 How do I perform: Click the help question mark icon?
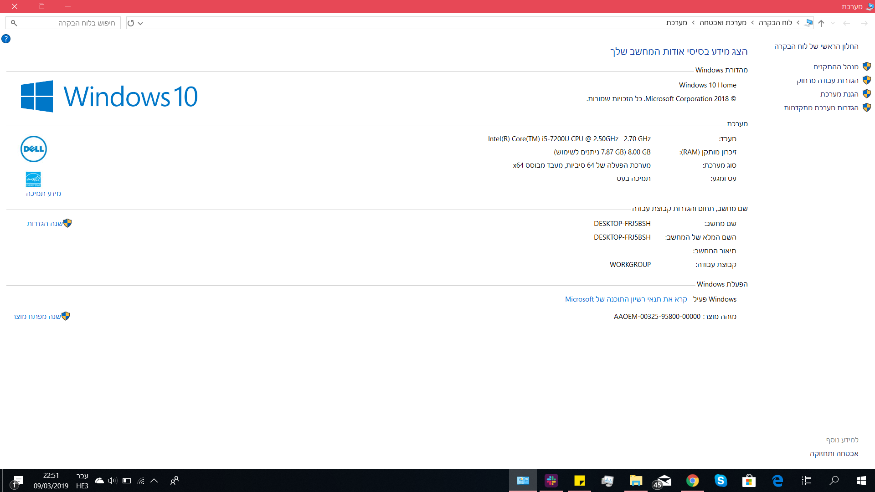point(6,39)
